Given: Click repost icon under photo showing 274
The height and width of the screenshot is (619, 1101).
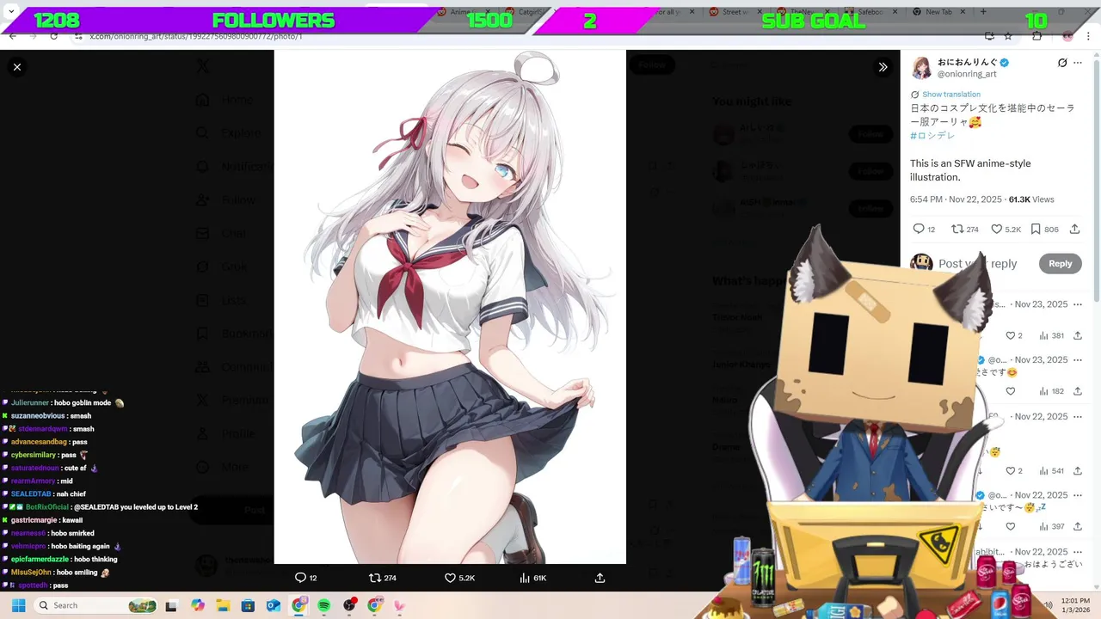Looking at the screenshot, I should (x=383, y=578).
